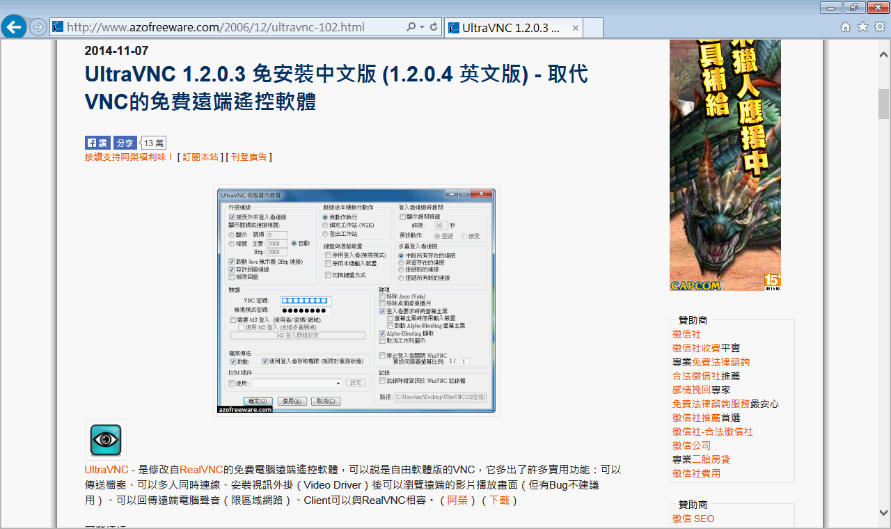This screenshot has width=891, height=529.
Task: Open the 阿榮 author link
Action: click(457, 500)
